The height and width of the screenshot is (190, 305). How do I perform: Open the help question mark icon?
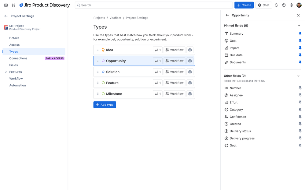[x=284, y=5]
